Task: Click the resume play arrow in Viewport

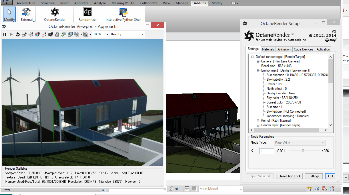Action: 11,34
